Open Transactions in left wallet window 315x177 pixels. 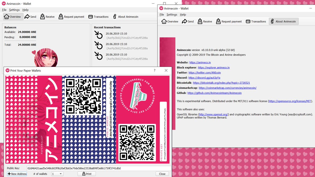tap(98, 17)
